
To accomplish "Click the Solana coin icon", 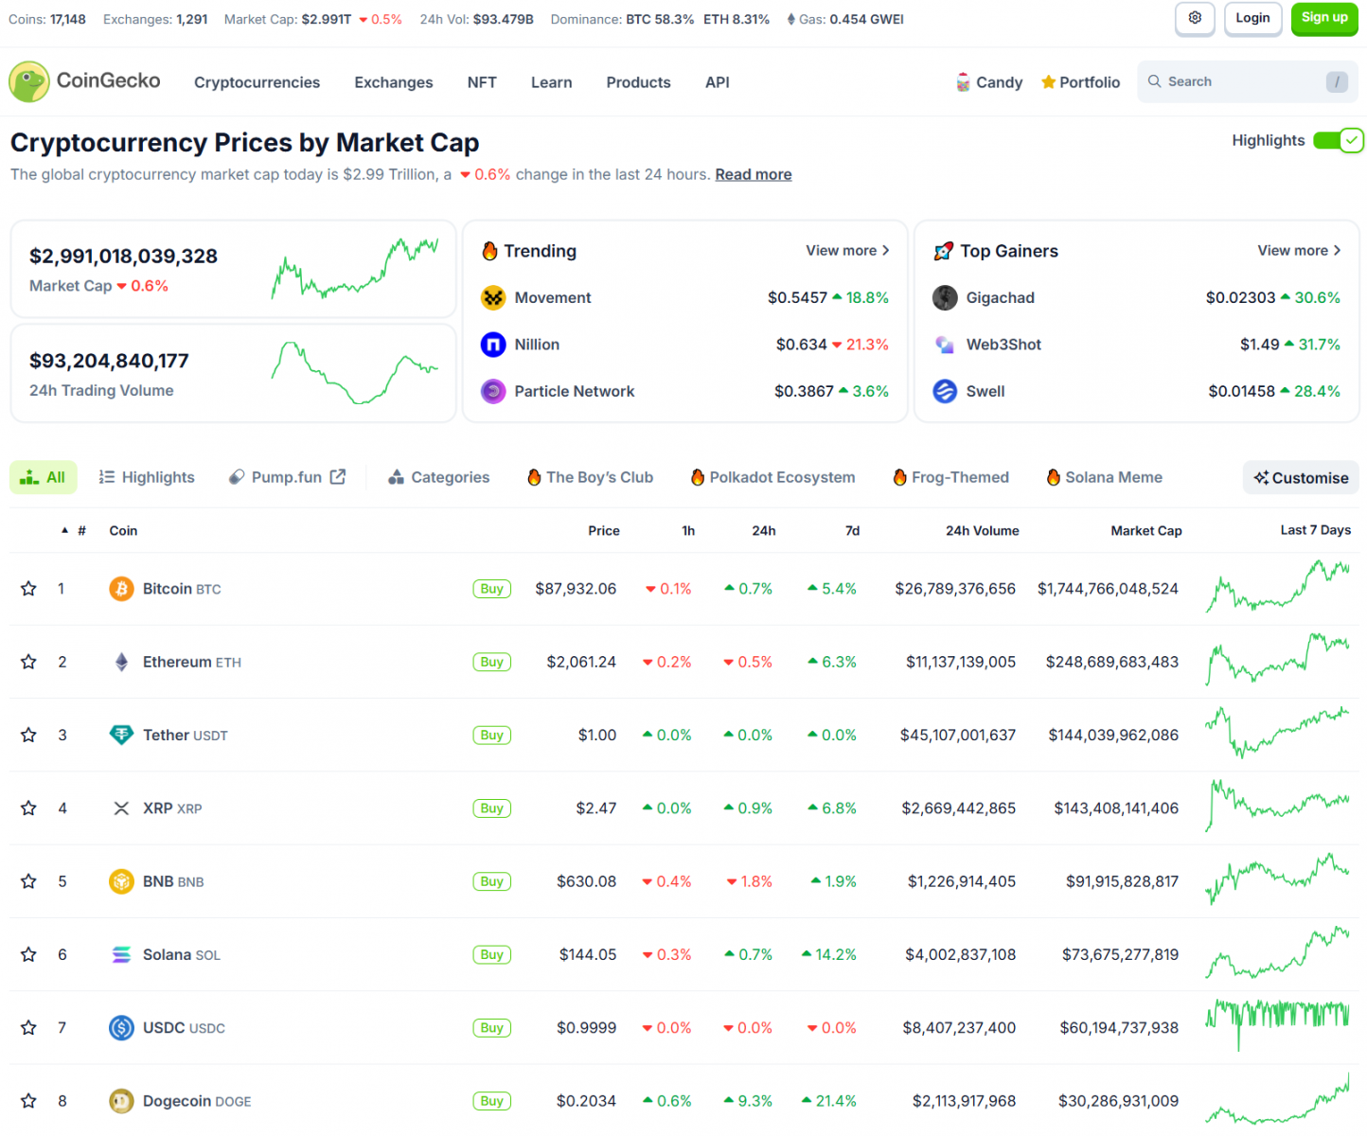I will (x=121, y=954).
